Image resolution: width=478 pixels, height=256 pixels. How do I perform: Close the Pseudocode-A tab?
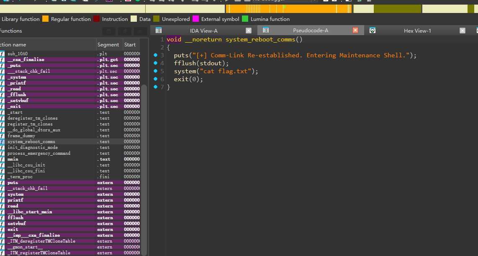pos(355,30)
